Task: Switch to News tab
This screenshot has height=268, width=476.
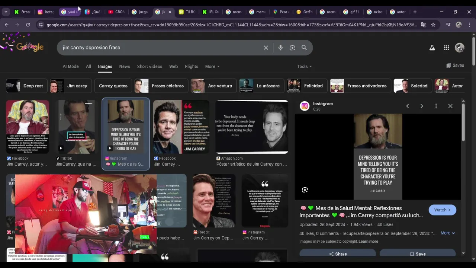Action: [x=125, y=66]
